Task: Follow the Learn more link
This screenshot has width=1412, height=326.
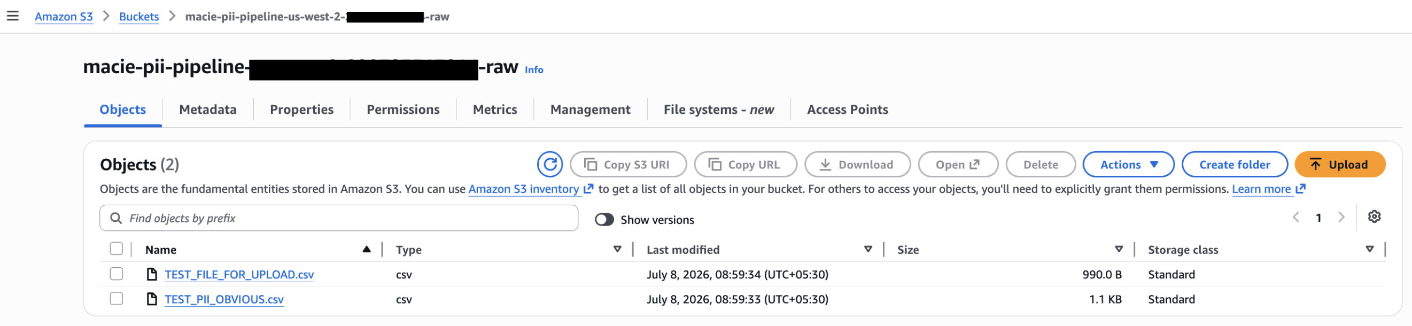Action: (1268, 189)
